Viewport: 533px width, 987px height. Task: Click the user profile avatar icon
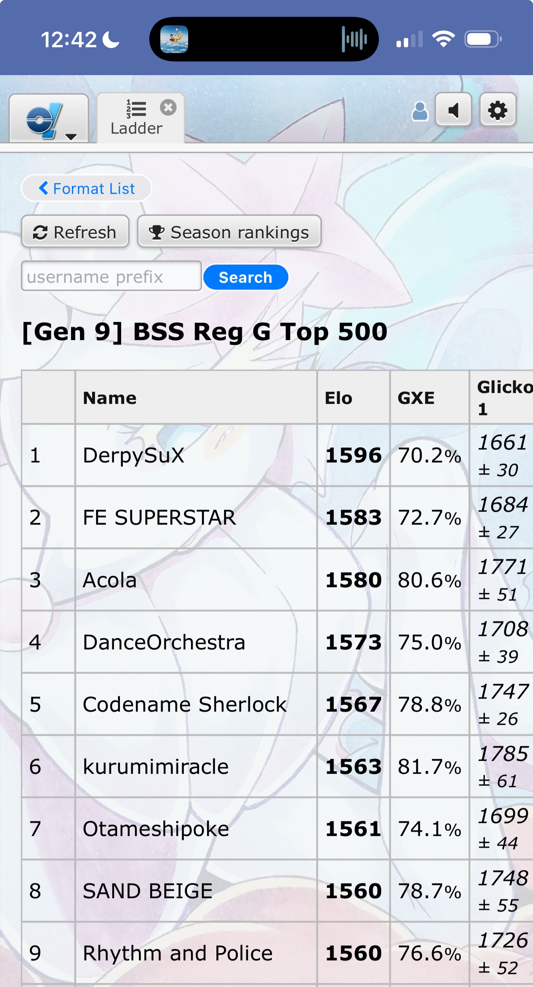point(420,111)
